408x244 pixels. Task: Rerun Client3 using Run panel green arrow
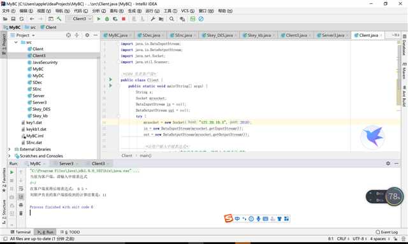tap(11, 172)
